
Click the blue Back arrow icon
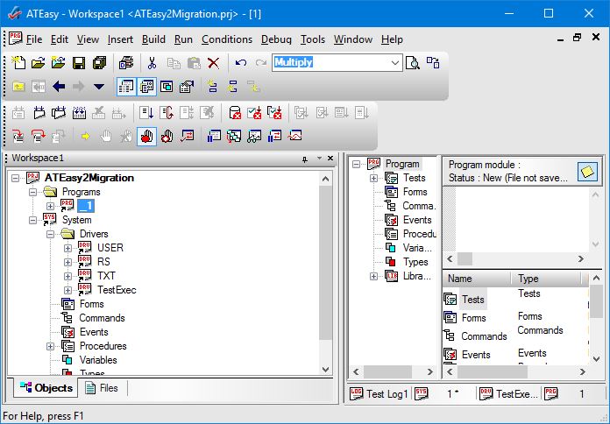(59, 87)
